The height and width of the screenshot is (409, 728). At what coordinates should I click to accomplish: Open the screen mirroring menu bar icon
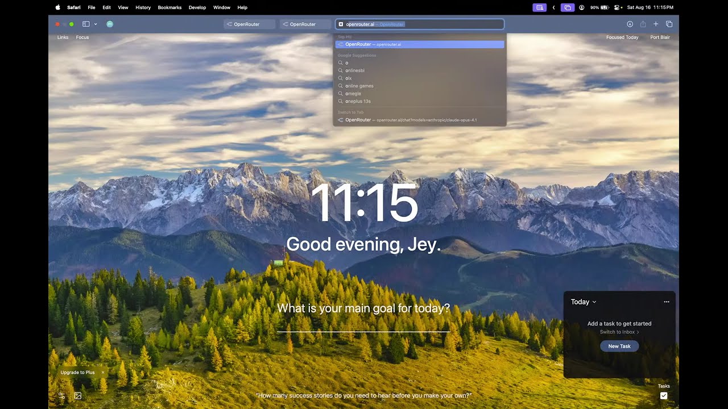(567, 7)
